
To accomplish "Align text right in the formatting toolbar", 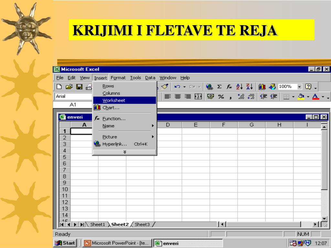I will (x=188, y=97).
